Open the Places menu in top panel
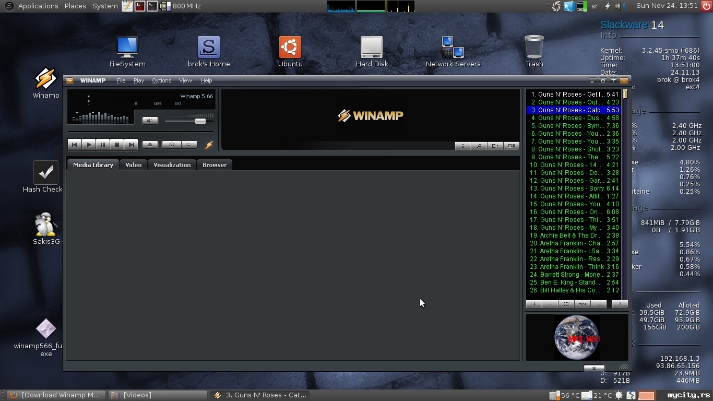The height and width of the screenshot is (401, 713). point(75,6)
